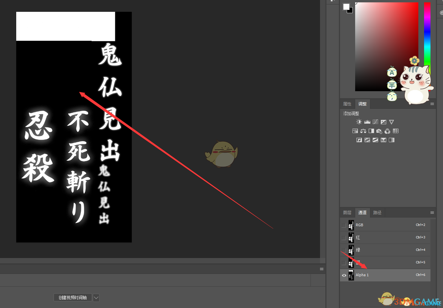Show the 绿 (Green) channel visibility
Image resolution: width=443 pixels, height=308 pixels.
pos(344,250)
